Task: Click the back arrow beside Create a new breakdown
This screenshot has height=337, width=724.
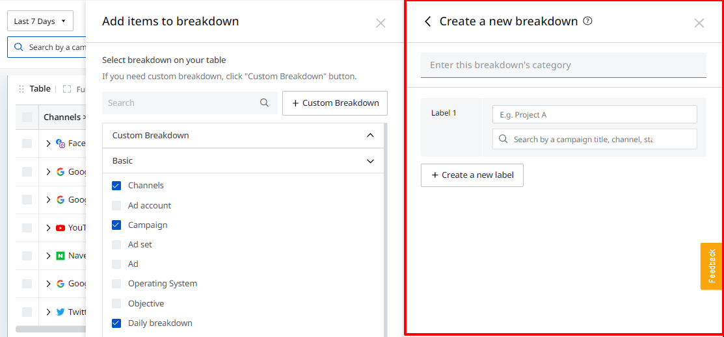Action: (x=427, y=21)
